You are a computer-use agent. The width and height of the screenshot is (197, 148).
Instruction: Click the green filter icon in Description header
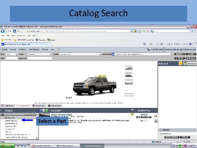coord(47,110)
